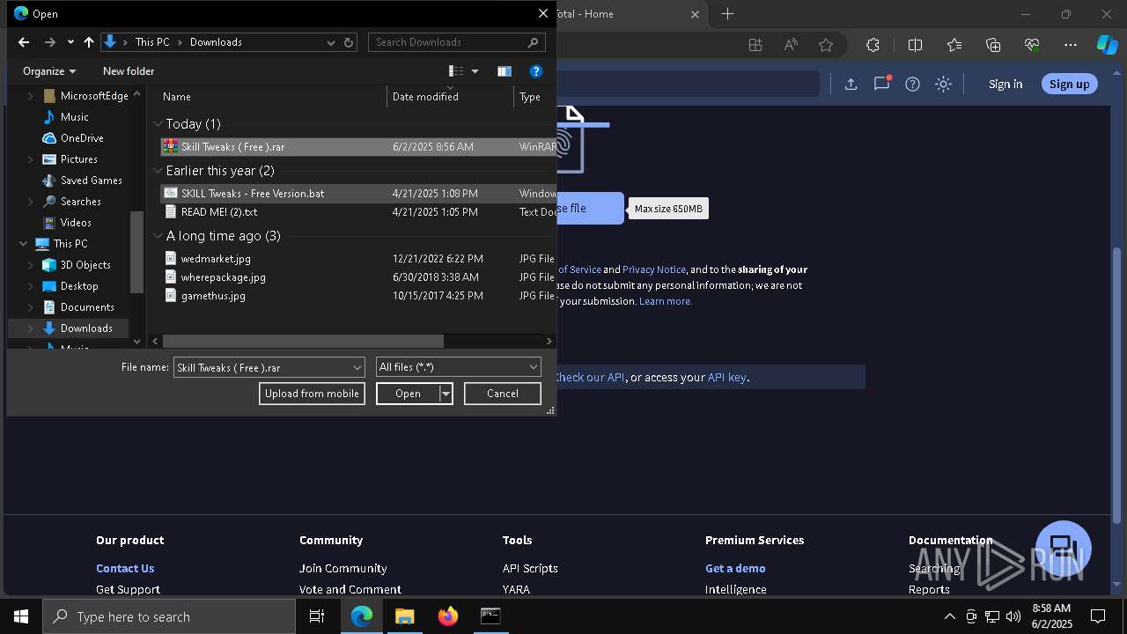This screenshot has height=634, width=1127.
Task: Select Searches in the navigation tree
Action: coord(81,202)
